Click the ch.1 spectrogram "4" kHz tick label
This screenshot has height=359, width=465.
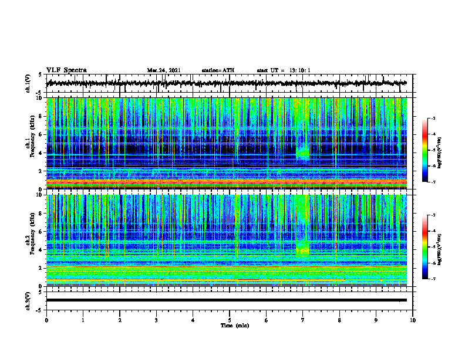pyautogui.click(x=41, y=153)
